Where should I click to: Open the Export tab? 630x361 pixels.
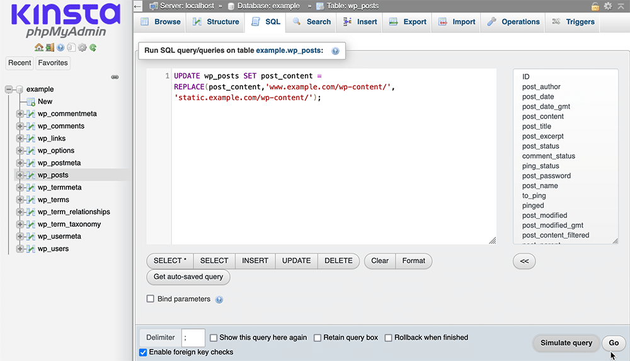click(408, 21)
